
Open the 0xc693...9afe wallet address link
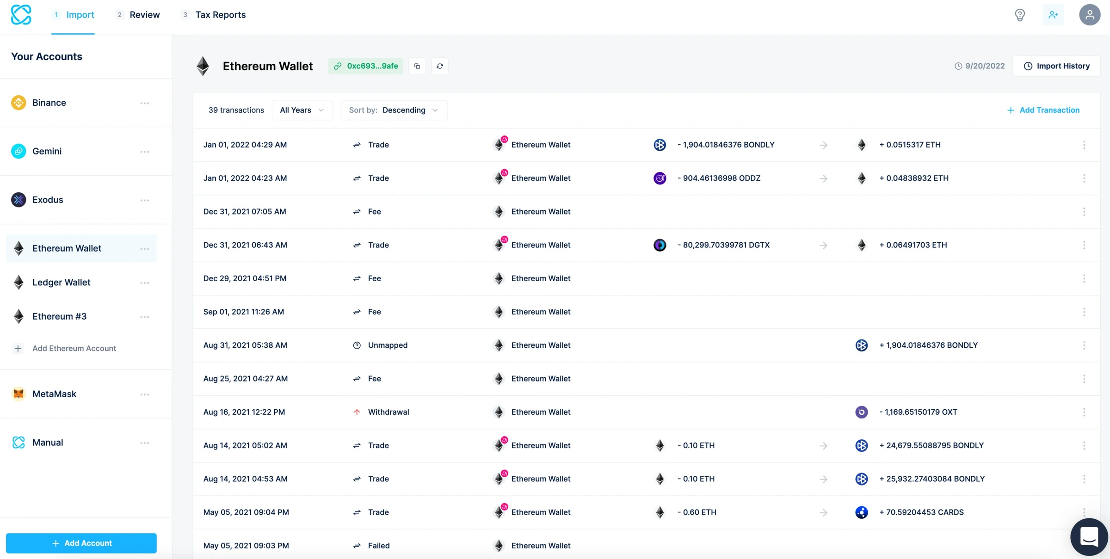365,66
